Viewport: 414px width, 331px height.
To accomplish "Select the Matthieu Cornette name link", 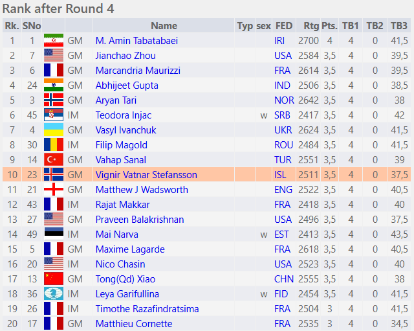I will click(134, 323).
